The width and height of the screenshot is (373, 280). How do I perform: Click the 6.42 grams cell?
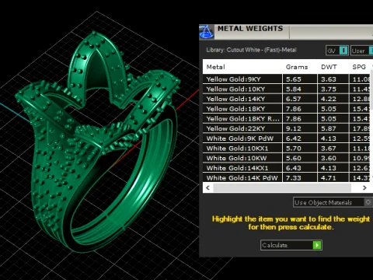pos(300,138)
